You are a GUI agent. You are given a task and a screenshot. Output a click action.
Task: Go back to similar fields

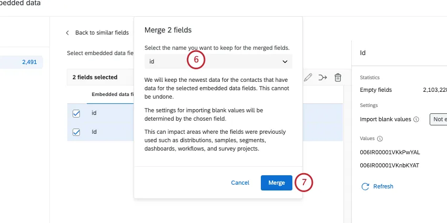[101, 33]
